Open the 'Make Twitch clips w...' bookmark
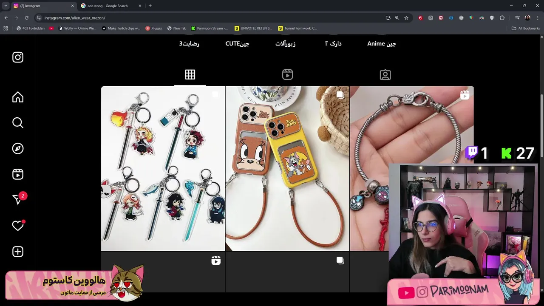Screen dimensions: 544x306 tap(121, 28)
